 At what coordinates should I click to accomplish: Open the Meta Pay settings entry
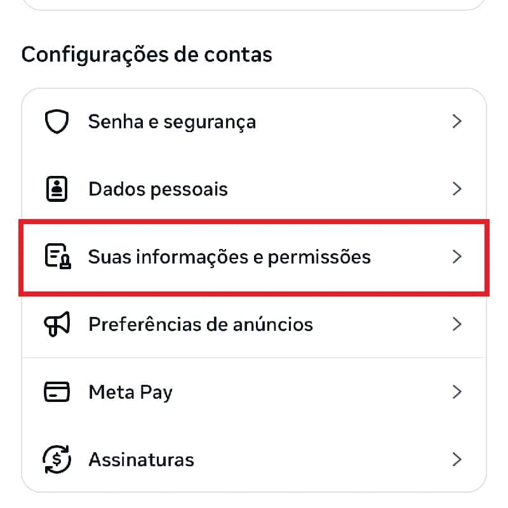[x=130, y=392]
